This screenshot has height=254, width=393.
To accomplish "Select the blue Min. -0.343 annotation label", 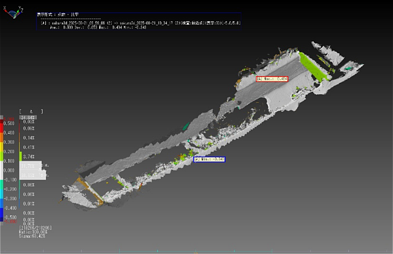I will (210, 159).
